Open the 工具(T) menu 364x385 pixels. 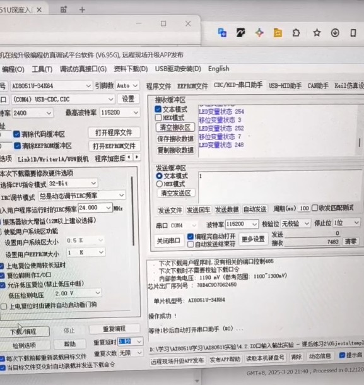[42, 69]
